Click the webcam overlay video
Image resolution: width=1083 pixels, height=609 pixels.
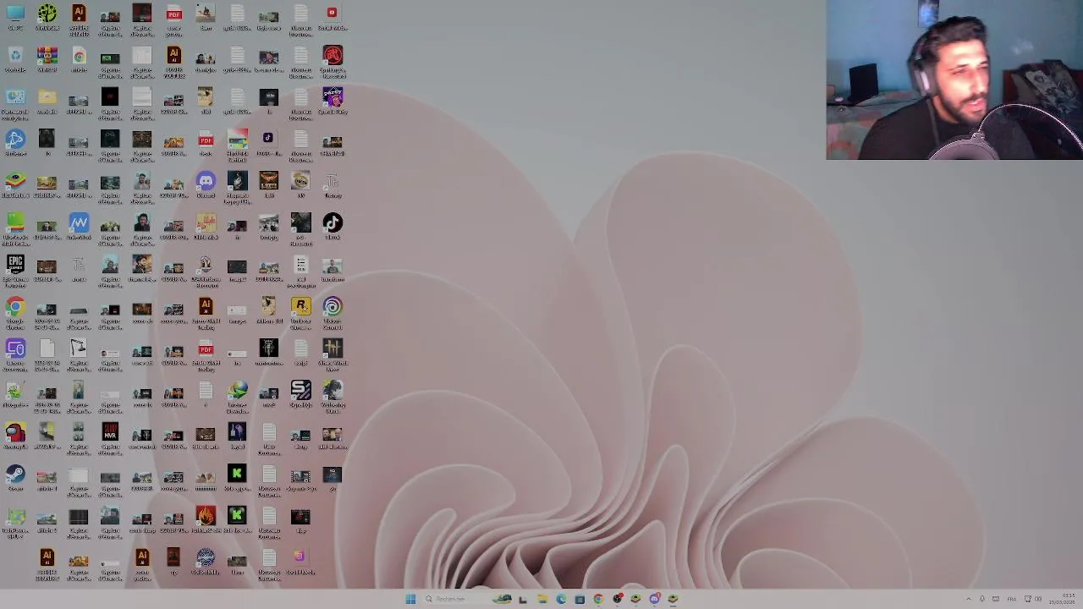coord(954,80)
